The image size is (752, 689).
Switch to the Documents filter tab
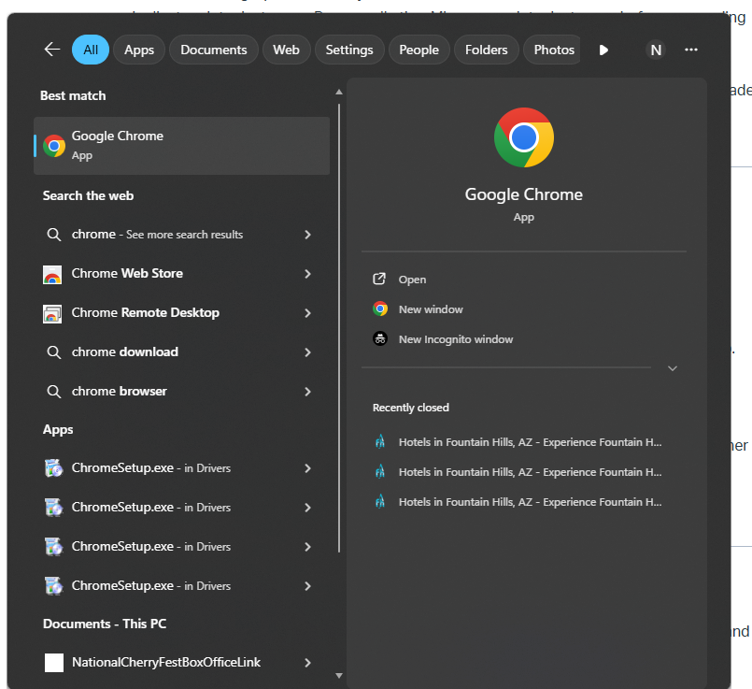[x=213, y=50]
